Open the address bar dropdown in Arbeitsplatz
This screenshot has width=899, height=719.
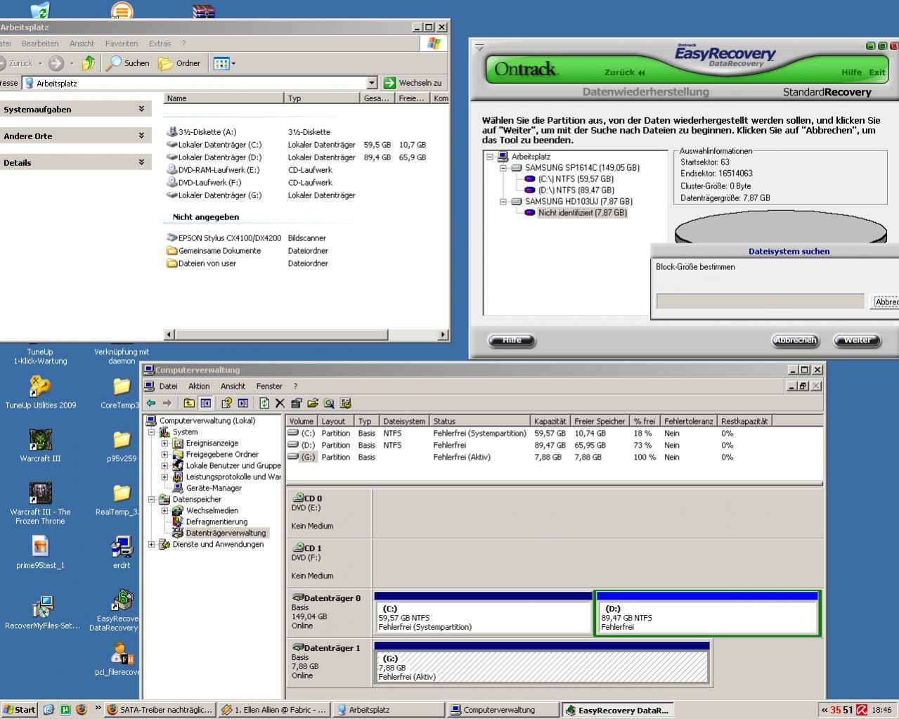tap(372, 83)
